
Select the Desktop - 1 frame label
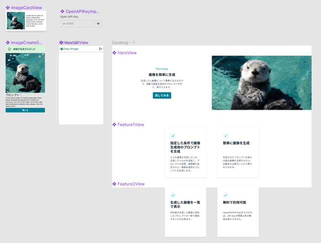tap(123, 43)
